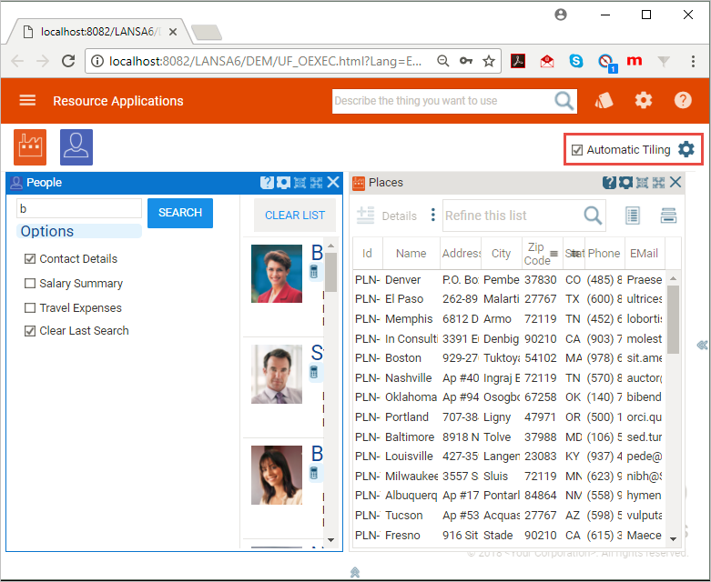Viewport: 711px width, 582px height.
Task: Select the Fresno row in Places
Action: pos(509,536)
